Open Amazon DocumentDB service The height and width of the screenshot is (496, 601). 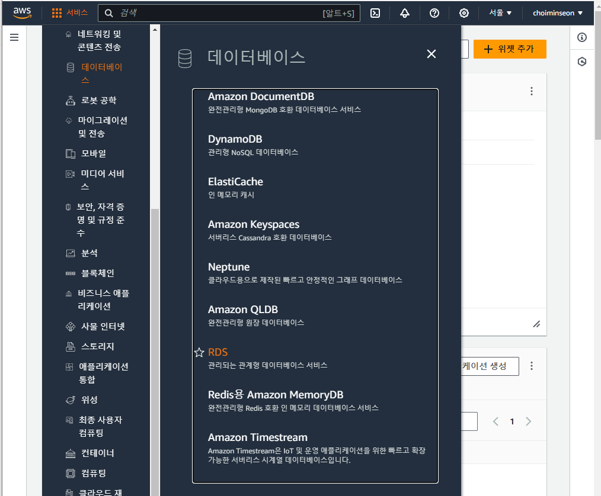pyautogui.click(x=261, y=96)
